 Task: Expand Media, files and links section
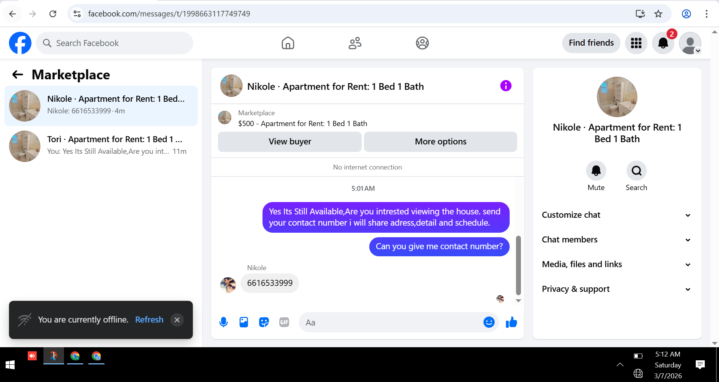pyautogui.click(x=617, y=264)
